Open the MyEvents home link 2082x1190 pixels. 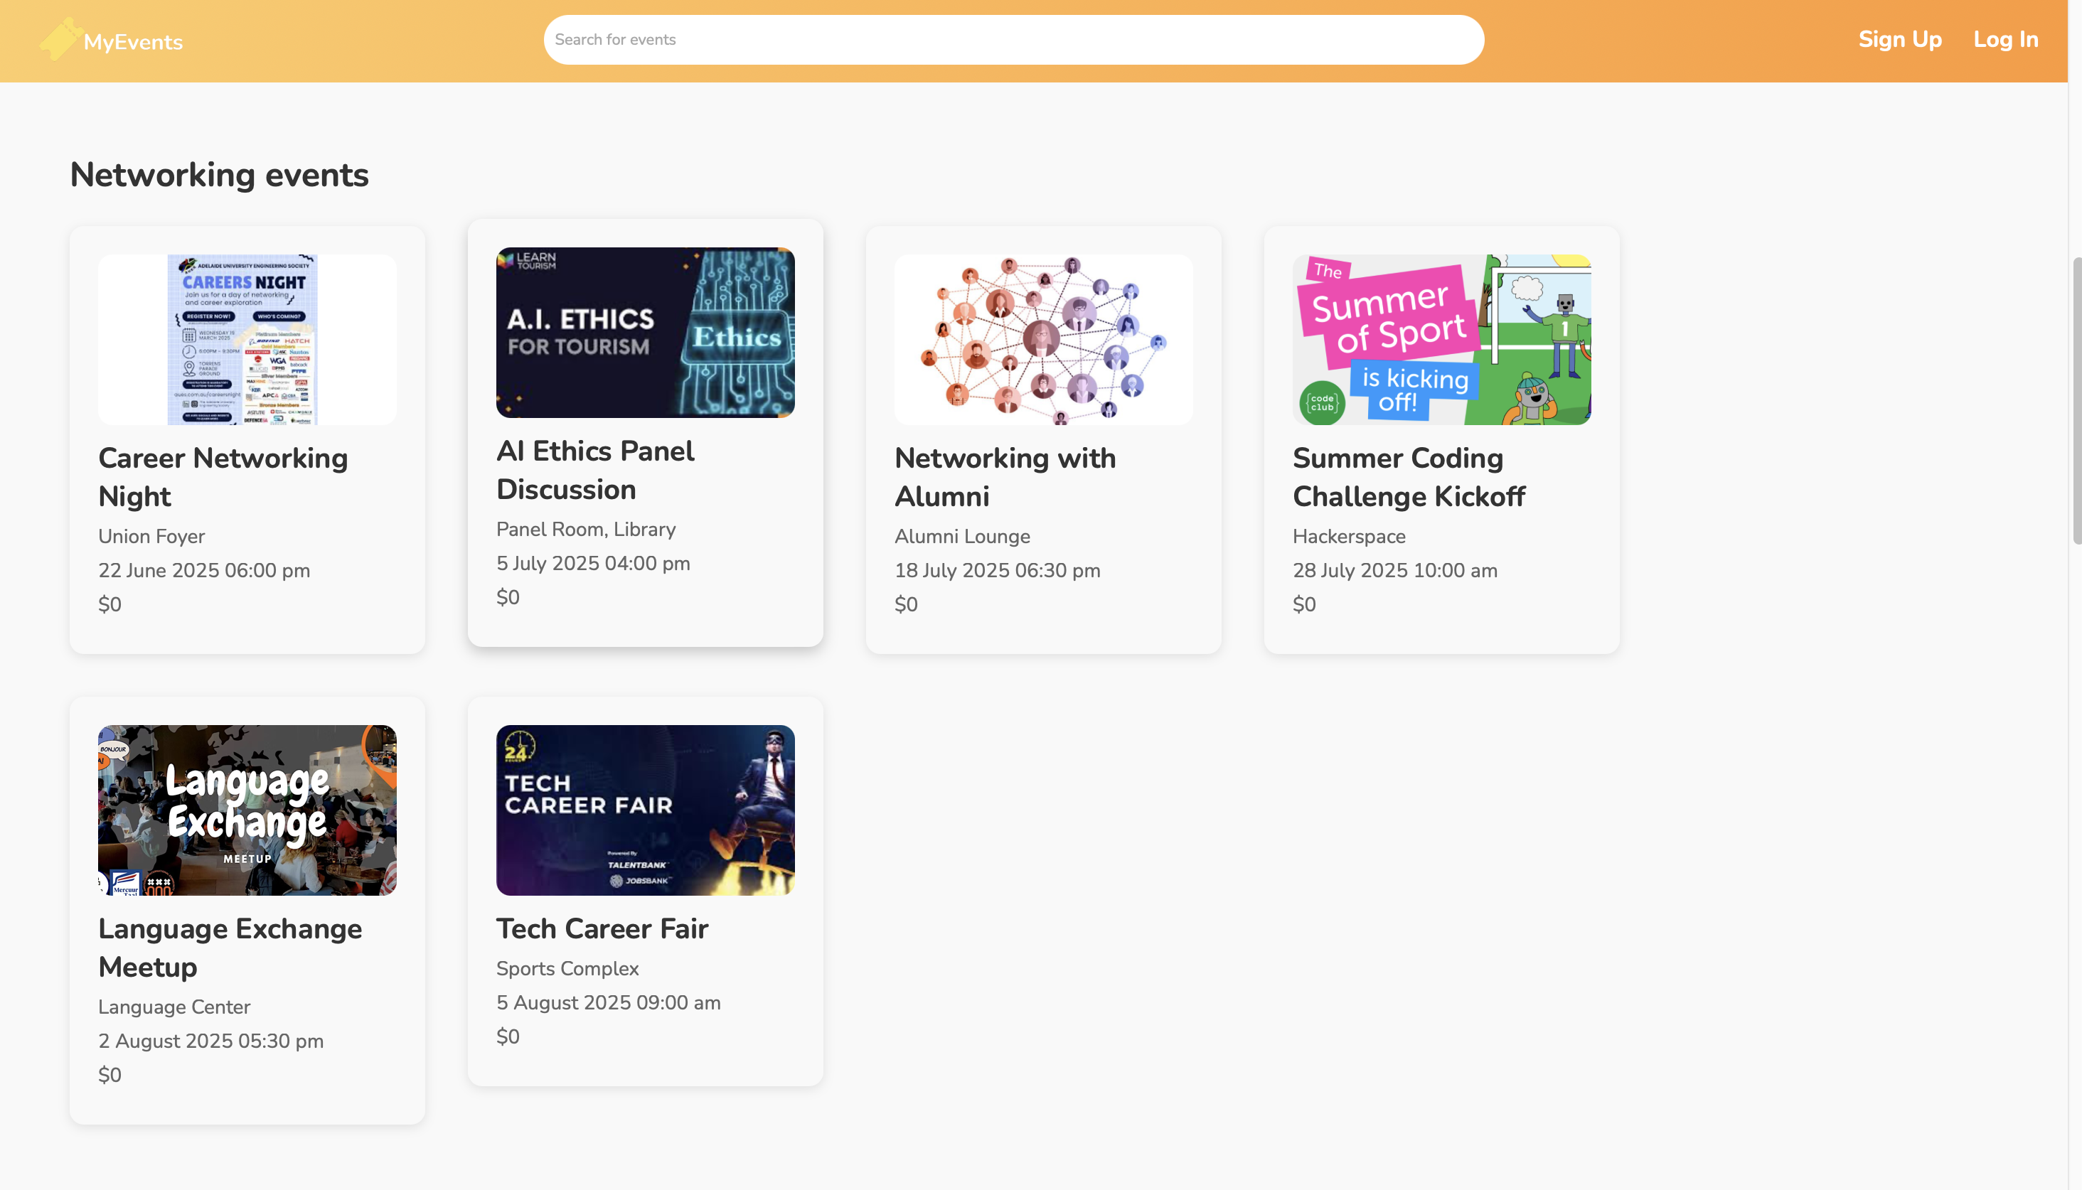[x=132, y=42]
